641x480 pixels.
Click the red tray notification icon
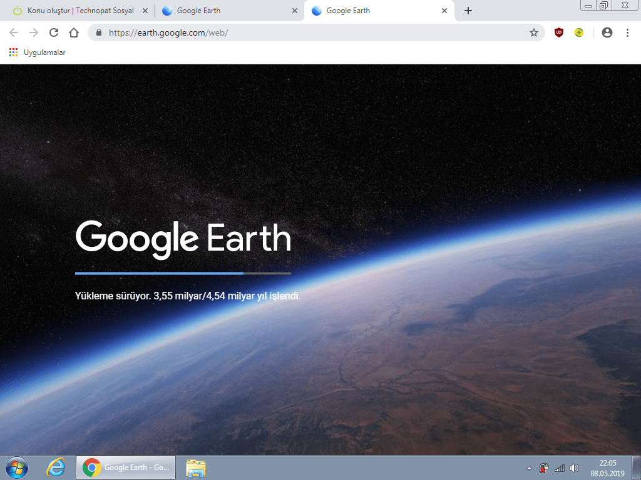coord(544,468)
